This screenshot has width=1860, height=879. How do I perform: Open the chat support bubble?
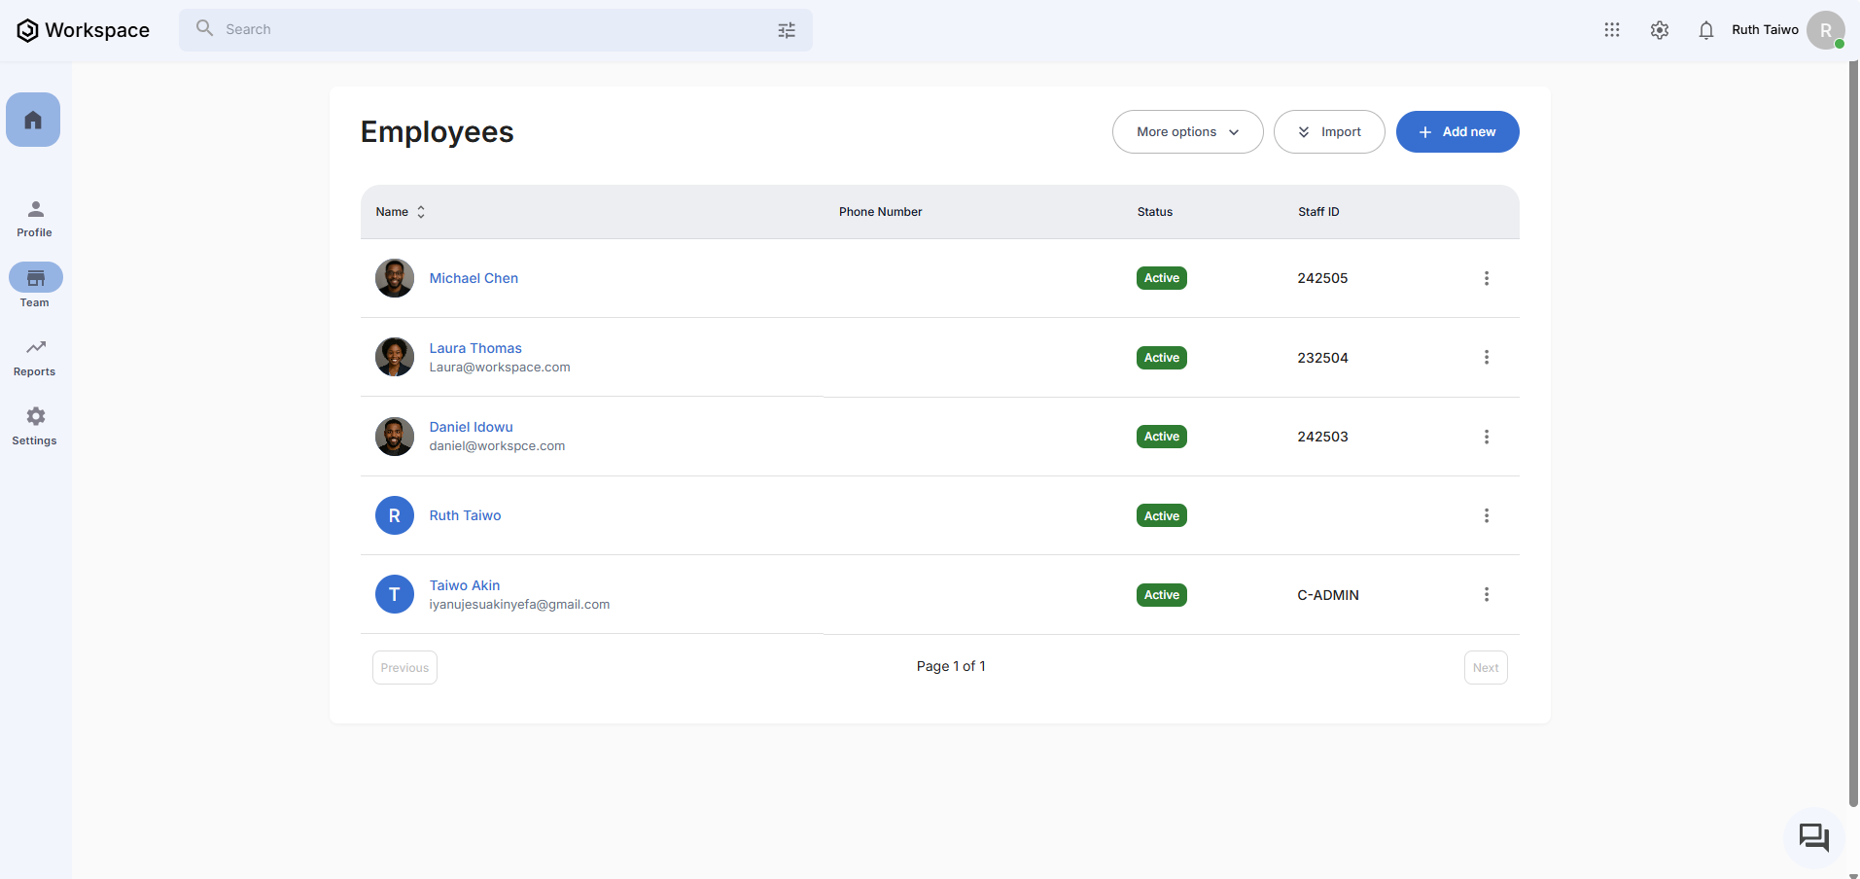point(1813,837)
